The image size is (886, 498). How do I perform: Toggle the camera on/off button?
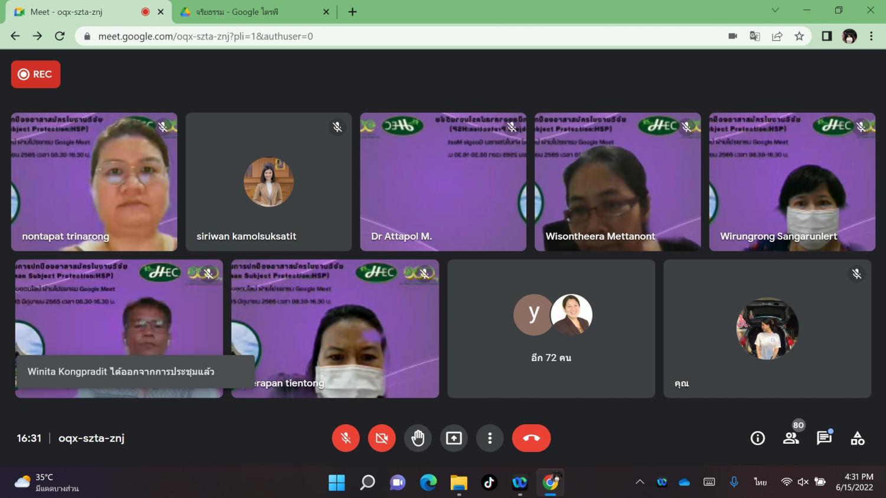[382, 438]
